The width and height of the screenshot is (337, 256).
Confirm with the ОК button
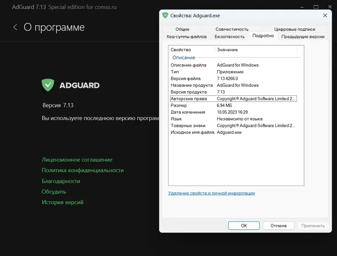[243, 225]
